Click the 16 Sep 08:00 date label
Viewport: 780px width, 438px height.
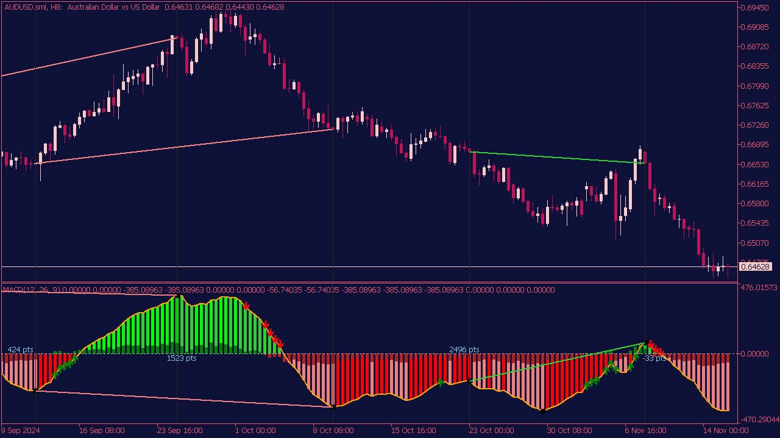102,430
